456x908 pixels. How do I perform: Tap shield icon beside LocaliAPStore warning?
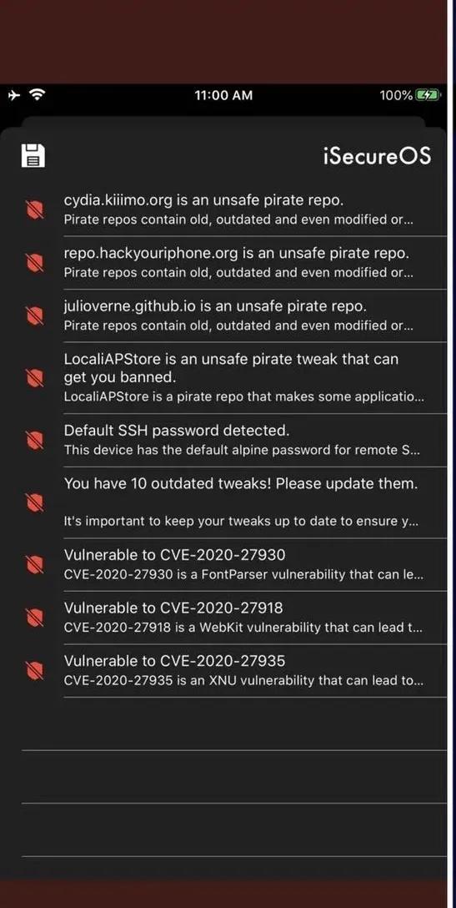point(35,377)
